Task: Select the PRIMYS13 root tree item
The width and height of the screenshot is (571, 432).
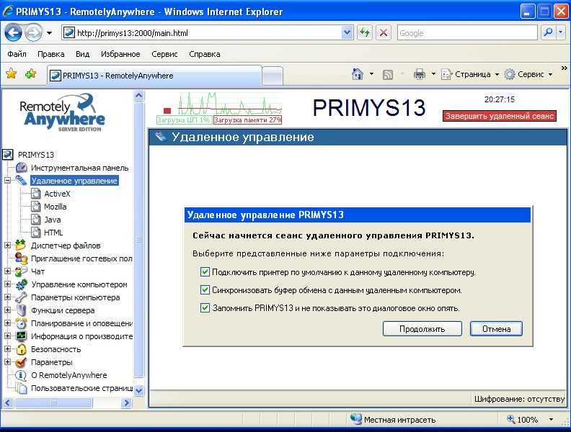Action: [x=36, y=155]
